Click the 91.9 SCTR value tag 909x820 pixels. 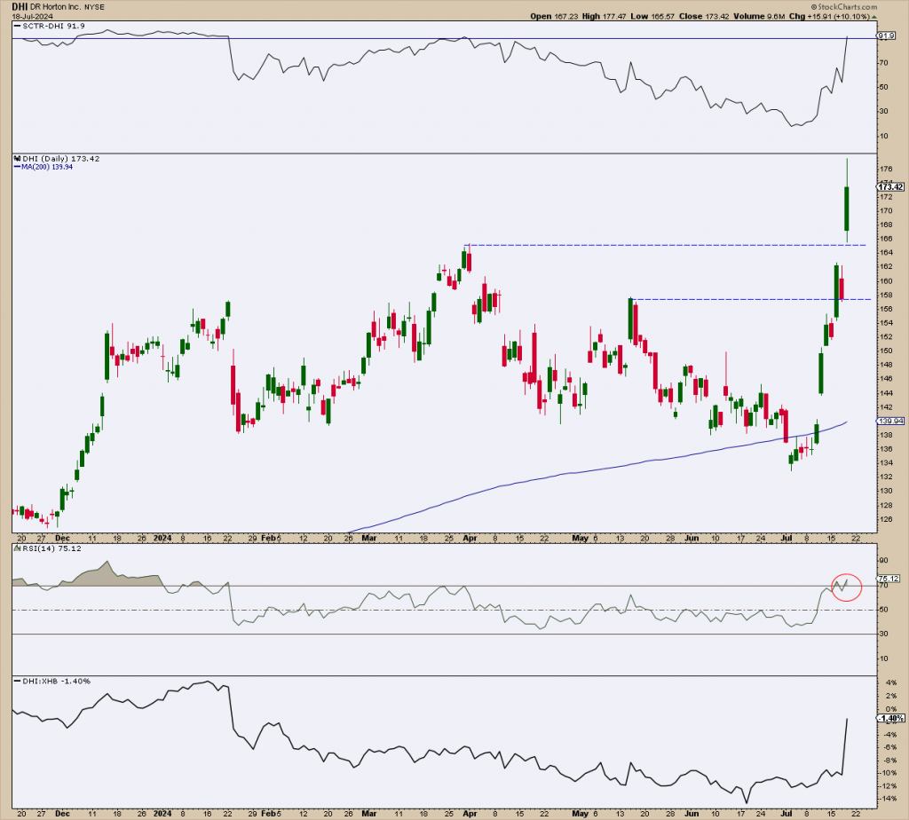pyautogui.click(x=887, y=35)
